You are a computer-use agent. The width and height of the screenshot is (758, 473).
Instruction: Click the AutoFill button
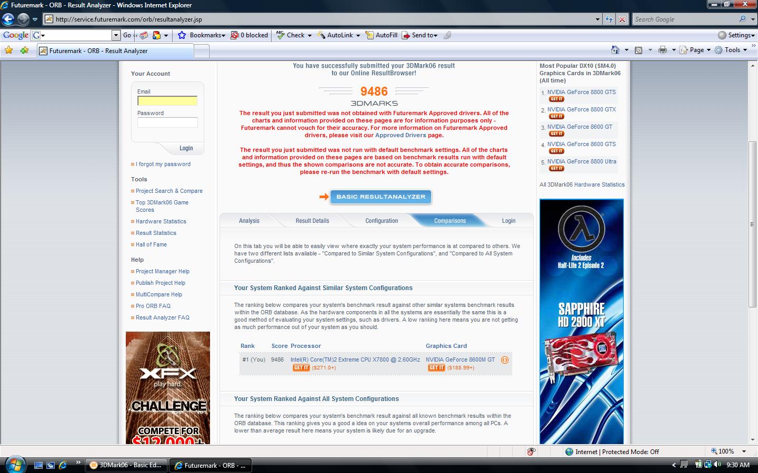coord(382,35)
